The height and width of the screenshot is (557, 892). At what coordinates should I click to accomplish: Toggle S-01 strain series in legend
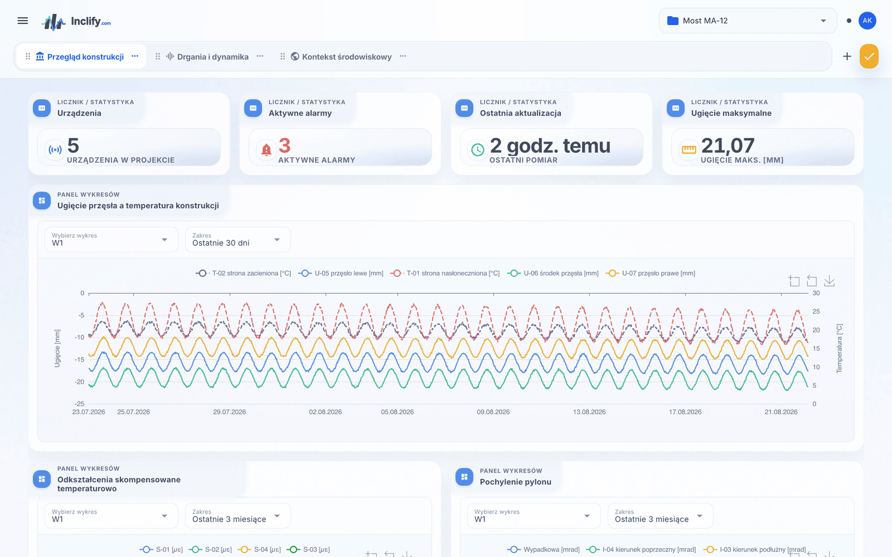pyautogui.click(x=161, y=550)
